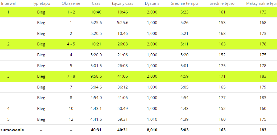This screenshot has width=277, height=135.
Task: Select the Okrążenie column header
Action: (x=71, y=3)
